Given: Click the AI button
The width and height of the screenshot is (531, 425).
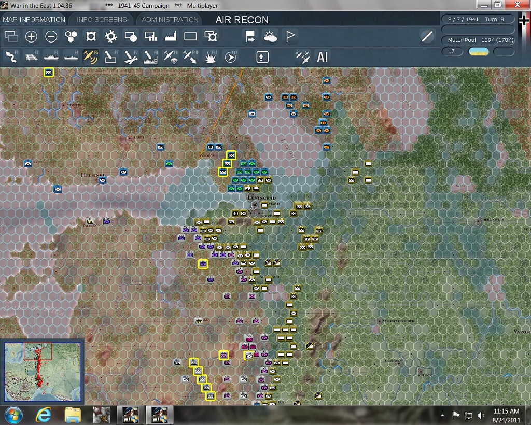Looking at the screenshot, I should tap(322, 57).
